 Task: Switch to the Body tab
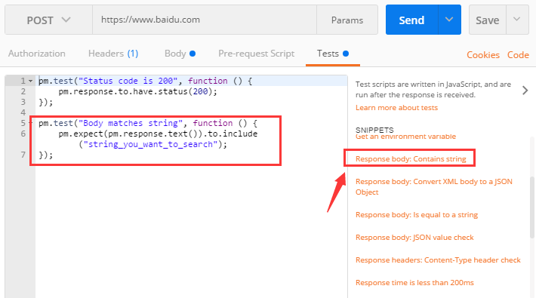click(180, 54)
